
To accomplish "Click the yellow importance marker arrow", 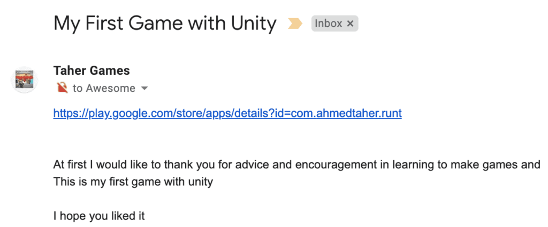I will (x=295, y=24).
